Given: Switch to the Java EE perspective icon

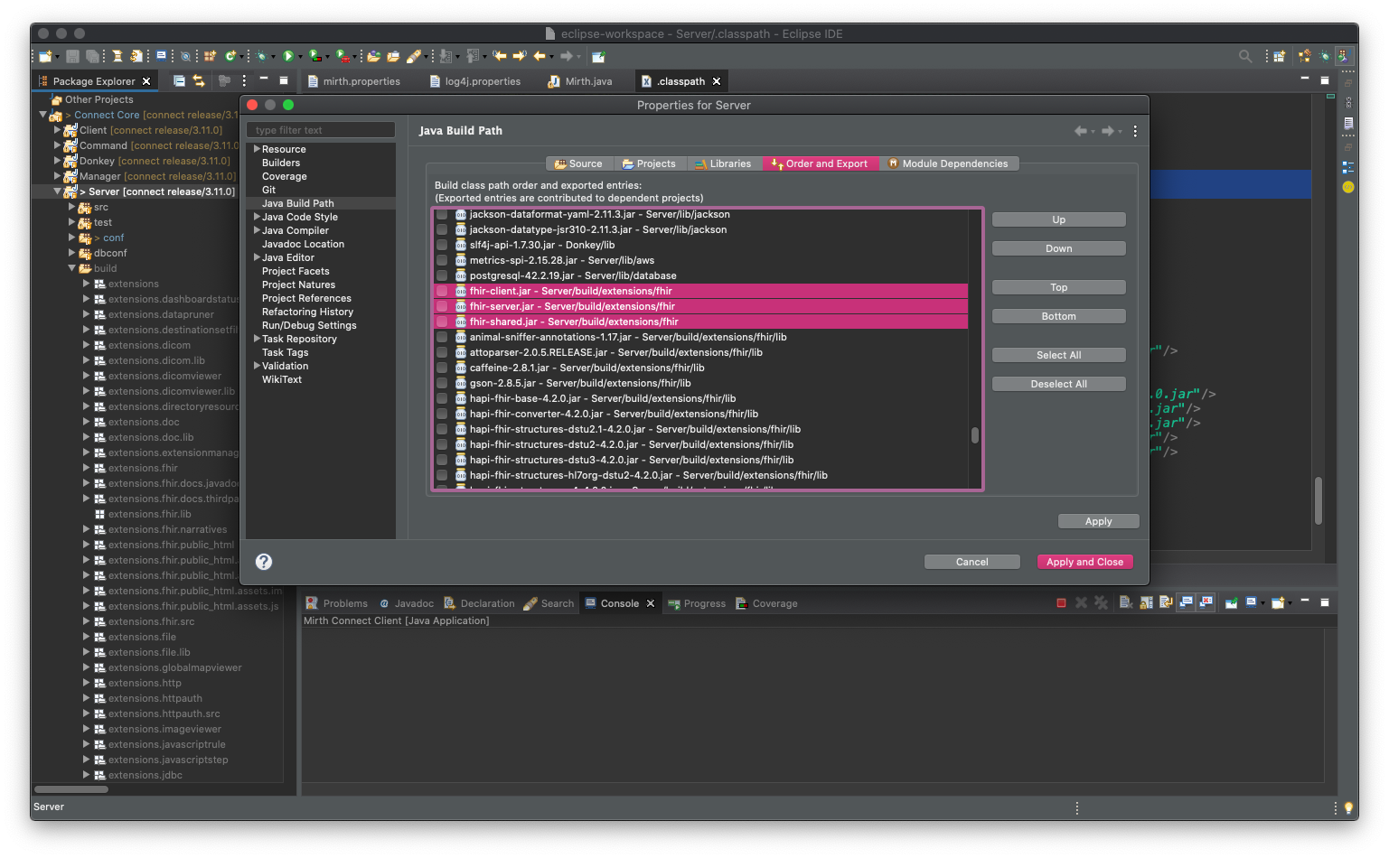Looking at the screenshot, I should click(1304, 56).
